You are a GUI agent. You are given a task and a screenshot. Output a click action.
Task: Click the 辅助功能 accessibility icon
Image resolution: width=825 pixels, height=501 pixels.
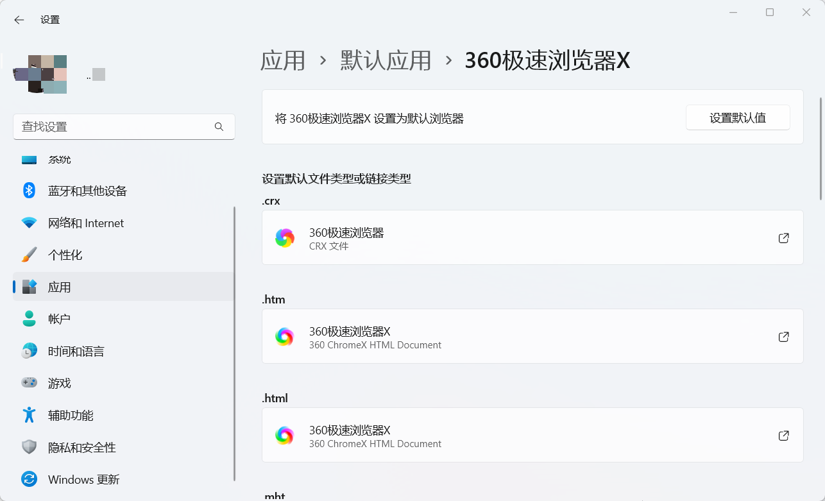(x=30, y=415)
